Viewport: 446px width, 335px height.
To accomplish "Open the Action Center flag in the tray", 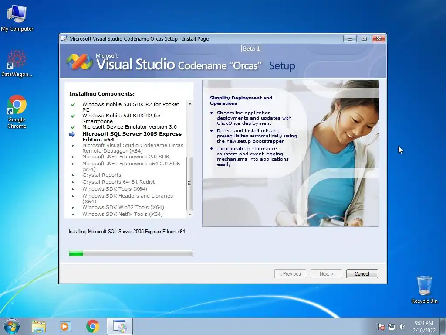I will pyautogui.click(x=381, y=327).
